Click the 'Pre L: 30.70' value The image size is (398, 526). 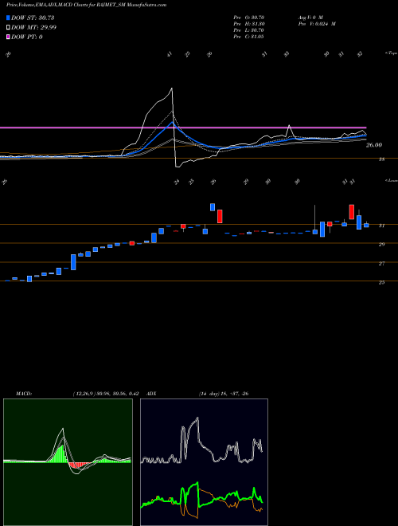pyautogui.click(x=249, y=30)
